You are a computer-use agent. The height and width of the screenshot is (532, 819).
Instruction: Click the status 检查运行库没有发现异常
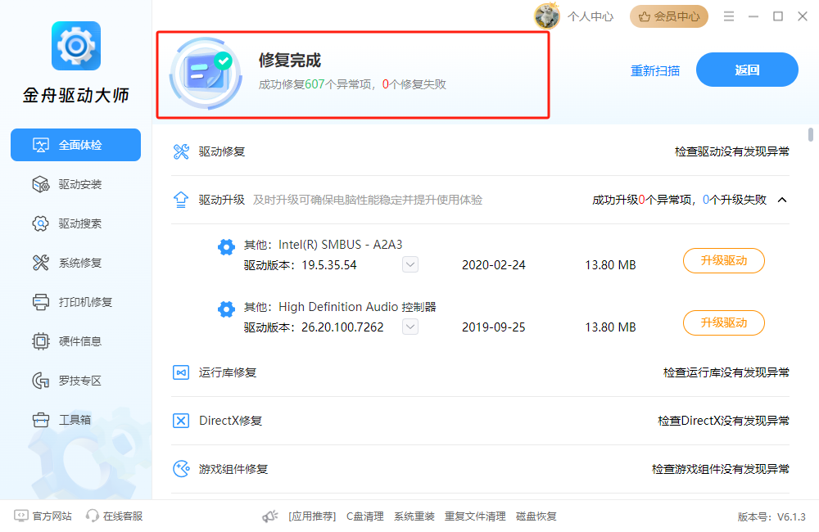(726, 372)
